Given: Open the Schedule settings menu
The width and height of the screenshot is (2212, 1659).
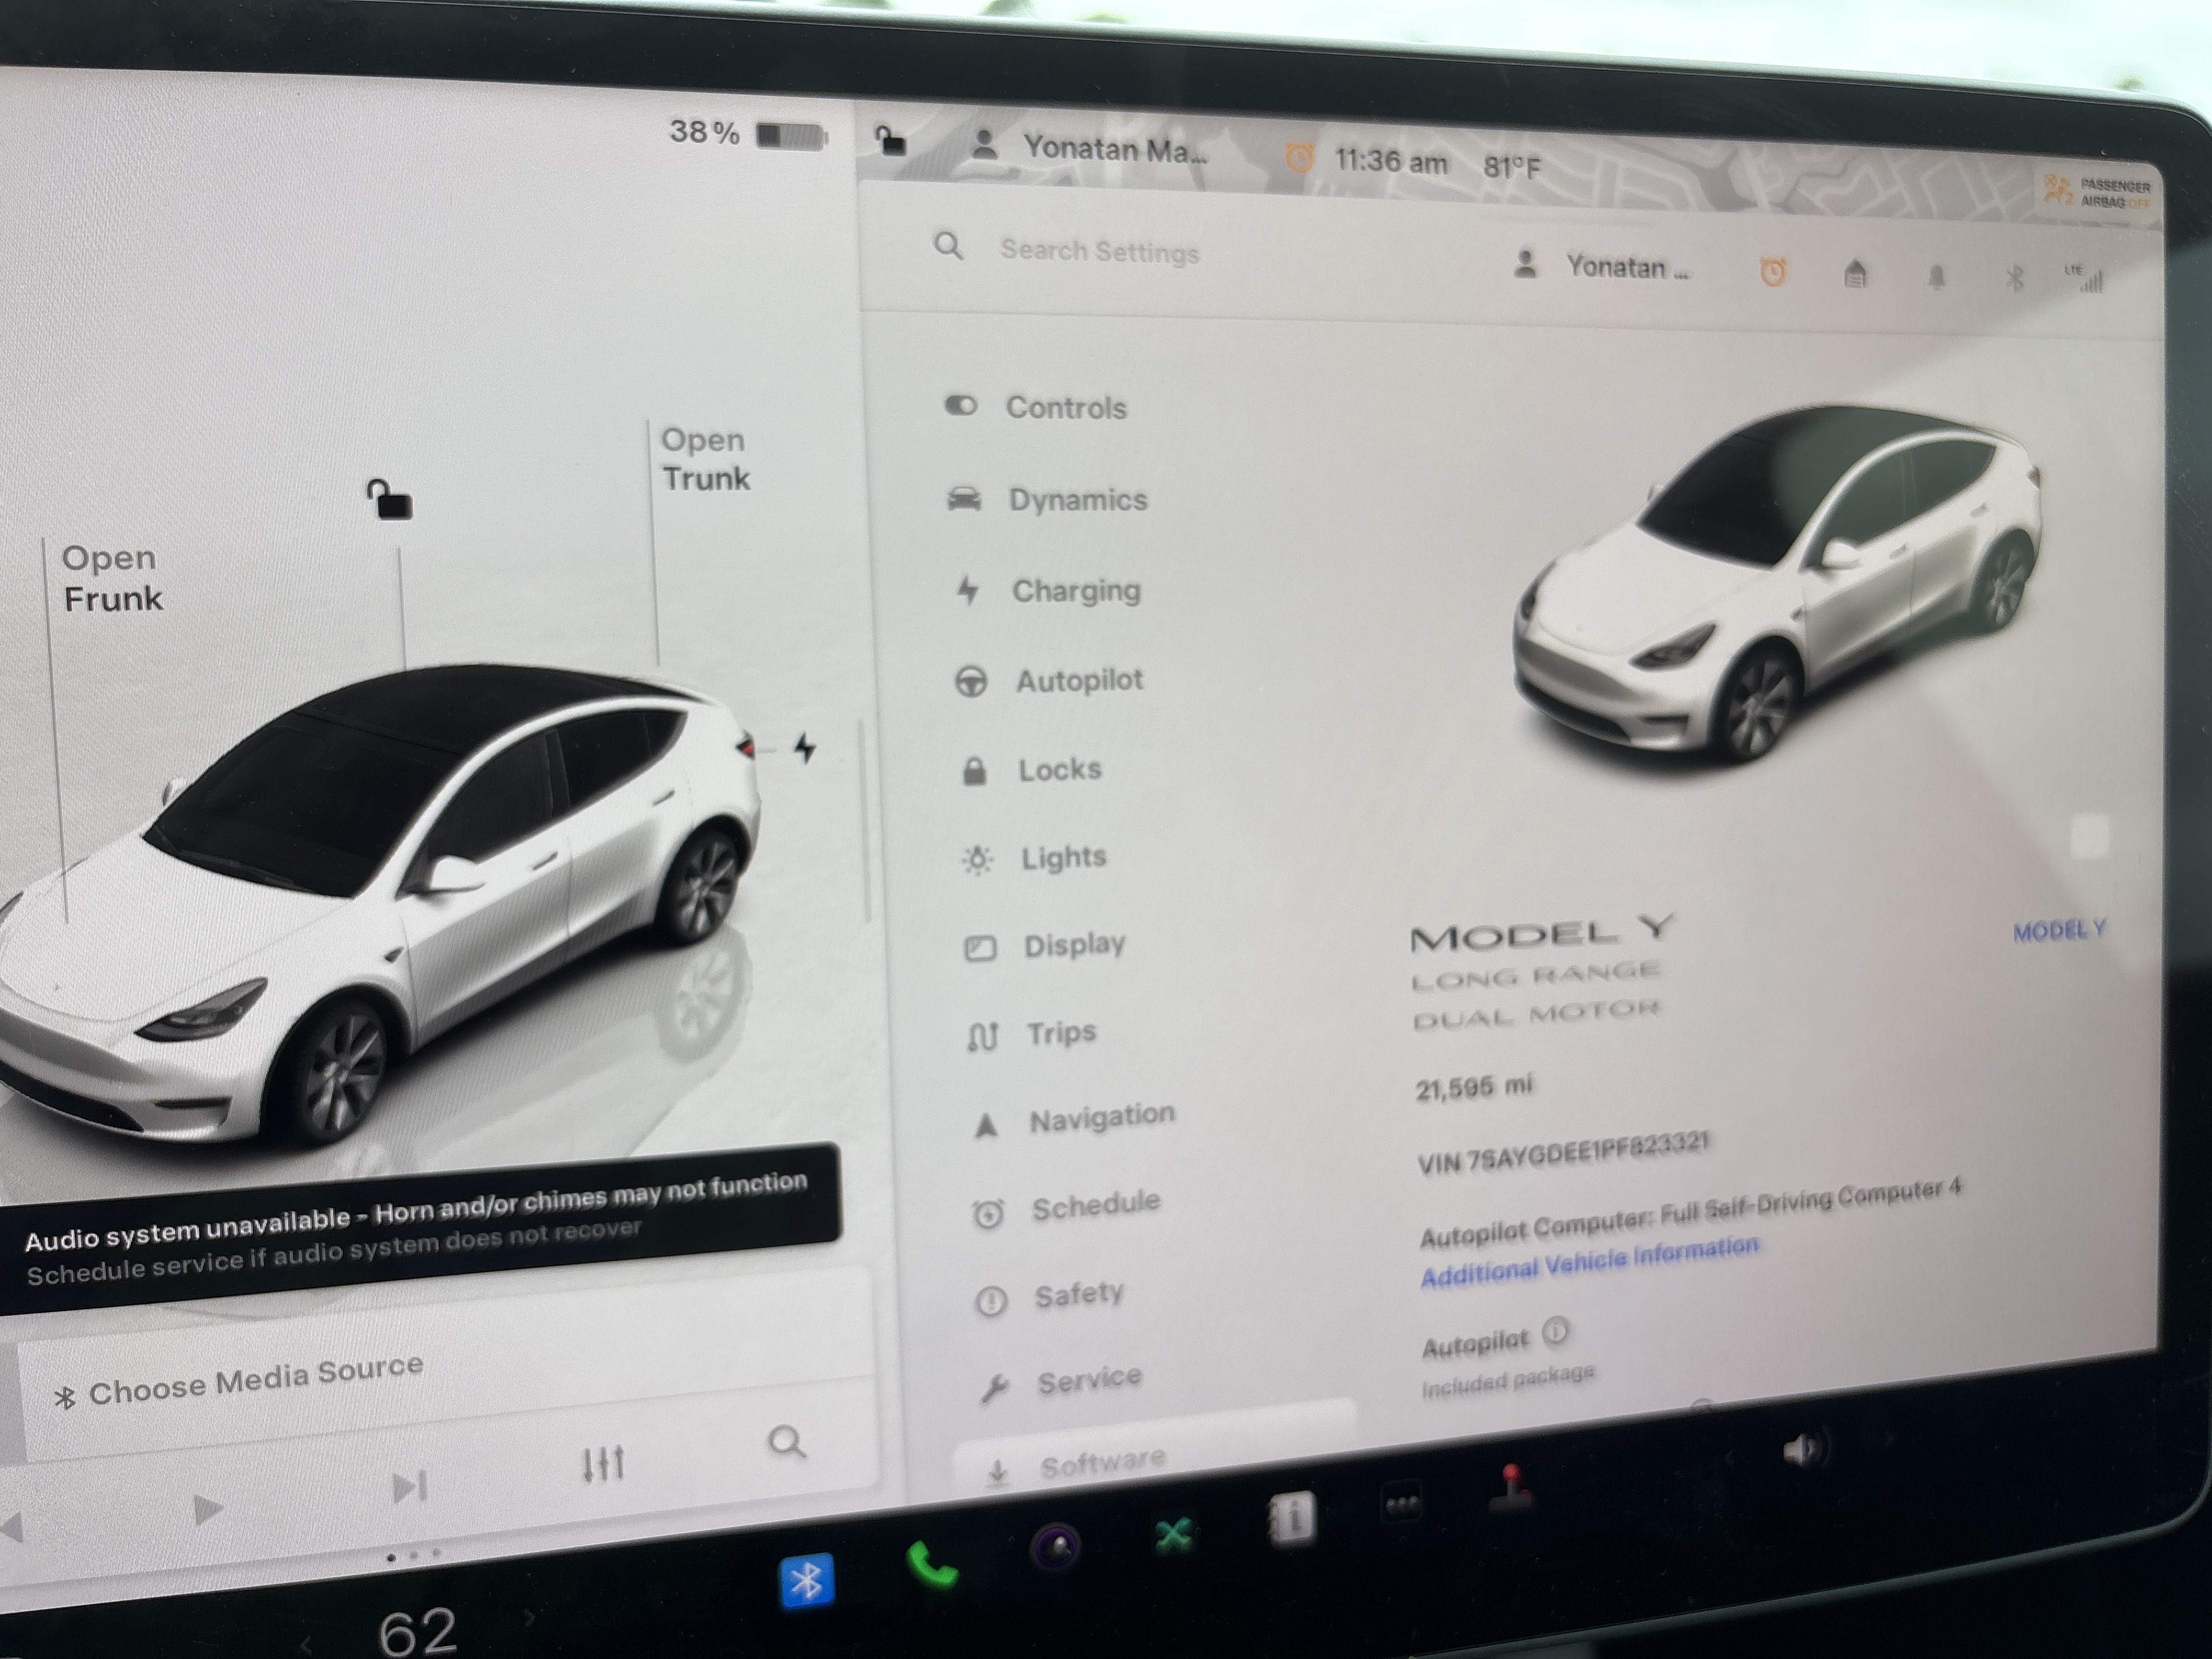Looking at the screenshot, I should pyautogui.click(x=1066, y=1207).
